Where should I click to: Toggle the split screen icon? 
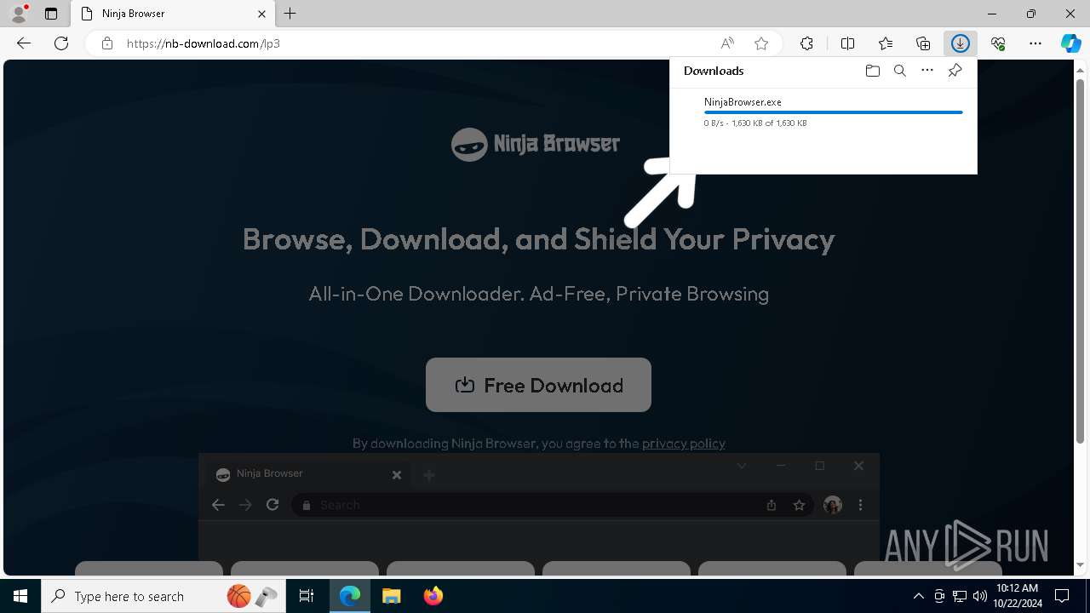pos(847,43)
